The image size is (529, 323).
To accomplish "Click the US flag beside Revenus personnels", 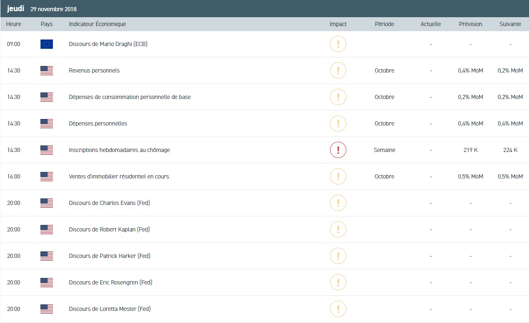I will pyautogui.click(x=46, y=71).
